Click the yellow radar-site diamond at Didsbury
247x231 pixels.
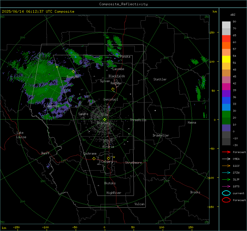click(105, 120)
